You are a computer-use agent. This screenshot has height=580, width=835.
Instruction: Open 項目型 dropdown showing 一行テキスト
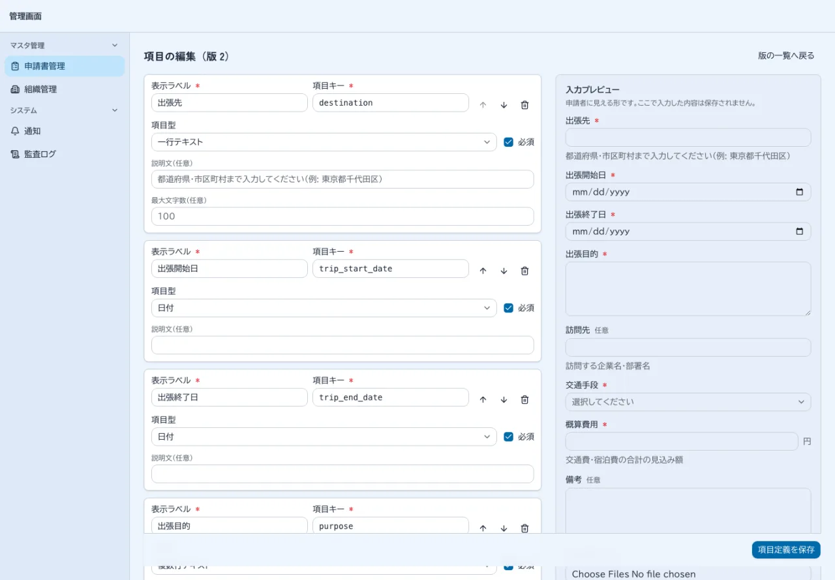click(324, 142)
